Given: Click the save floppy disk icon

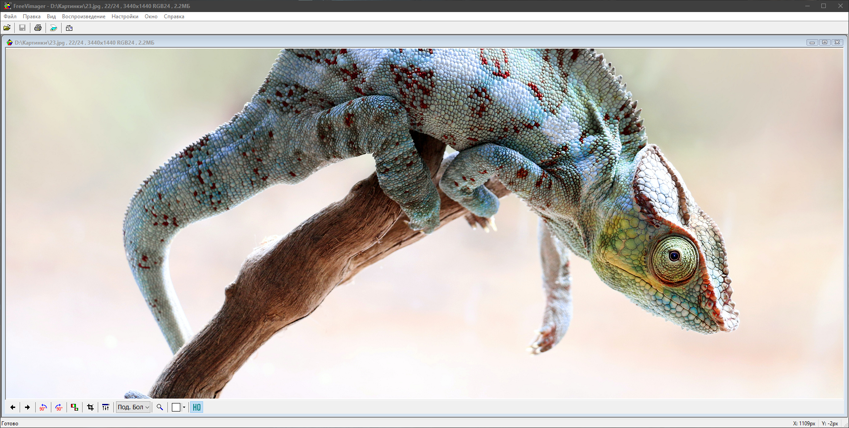Looking at the screenshot, I should [22, 28].
